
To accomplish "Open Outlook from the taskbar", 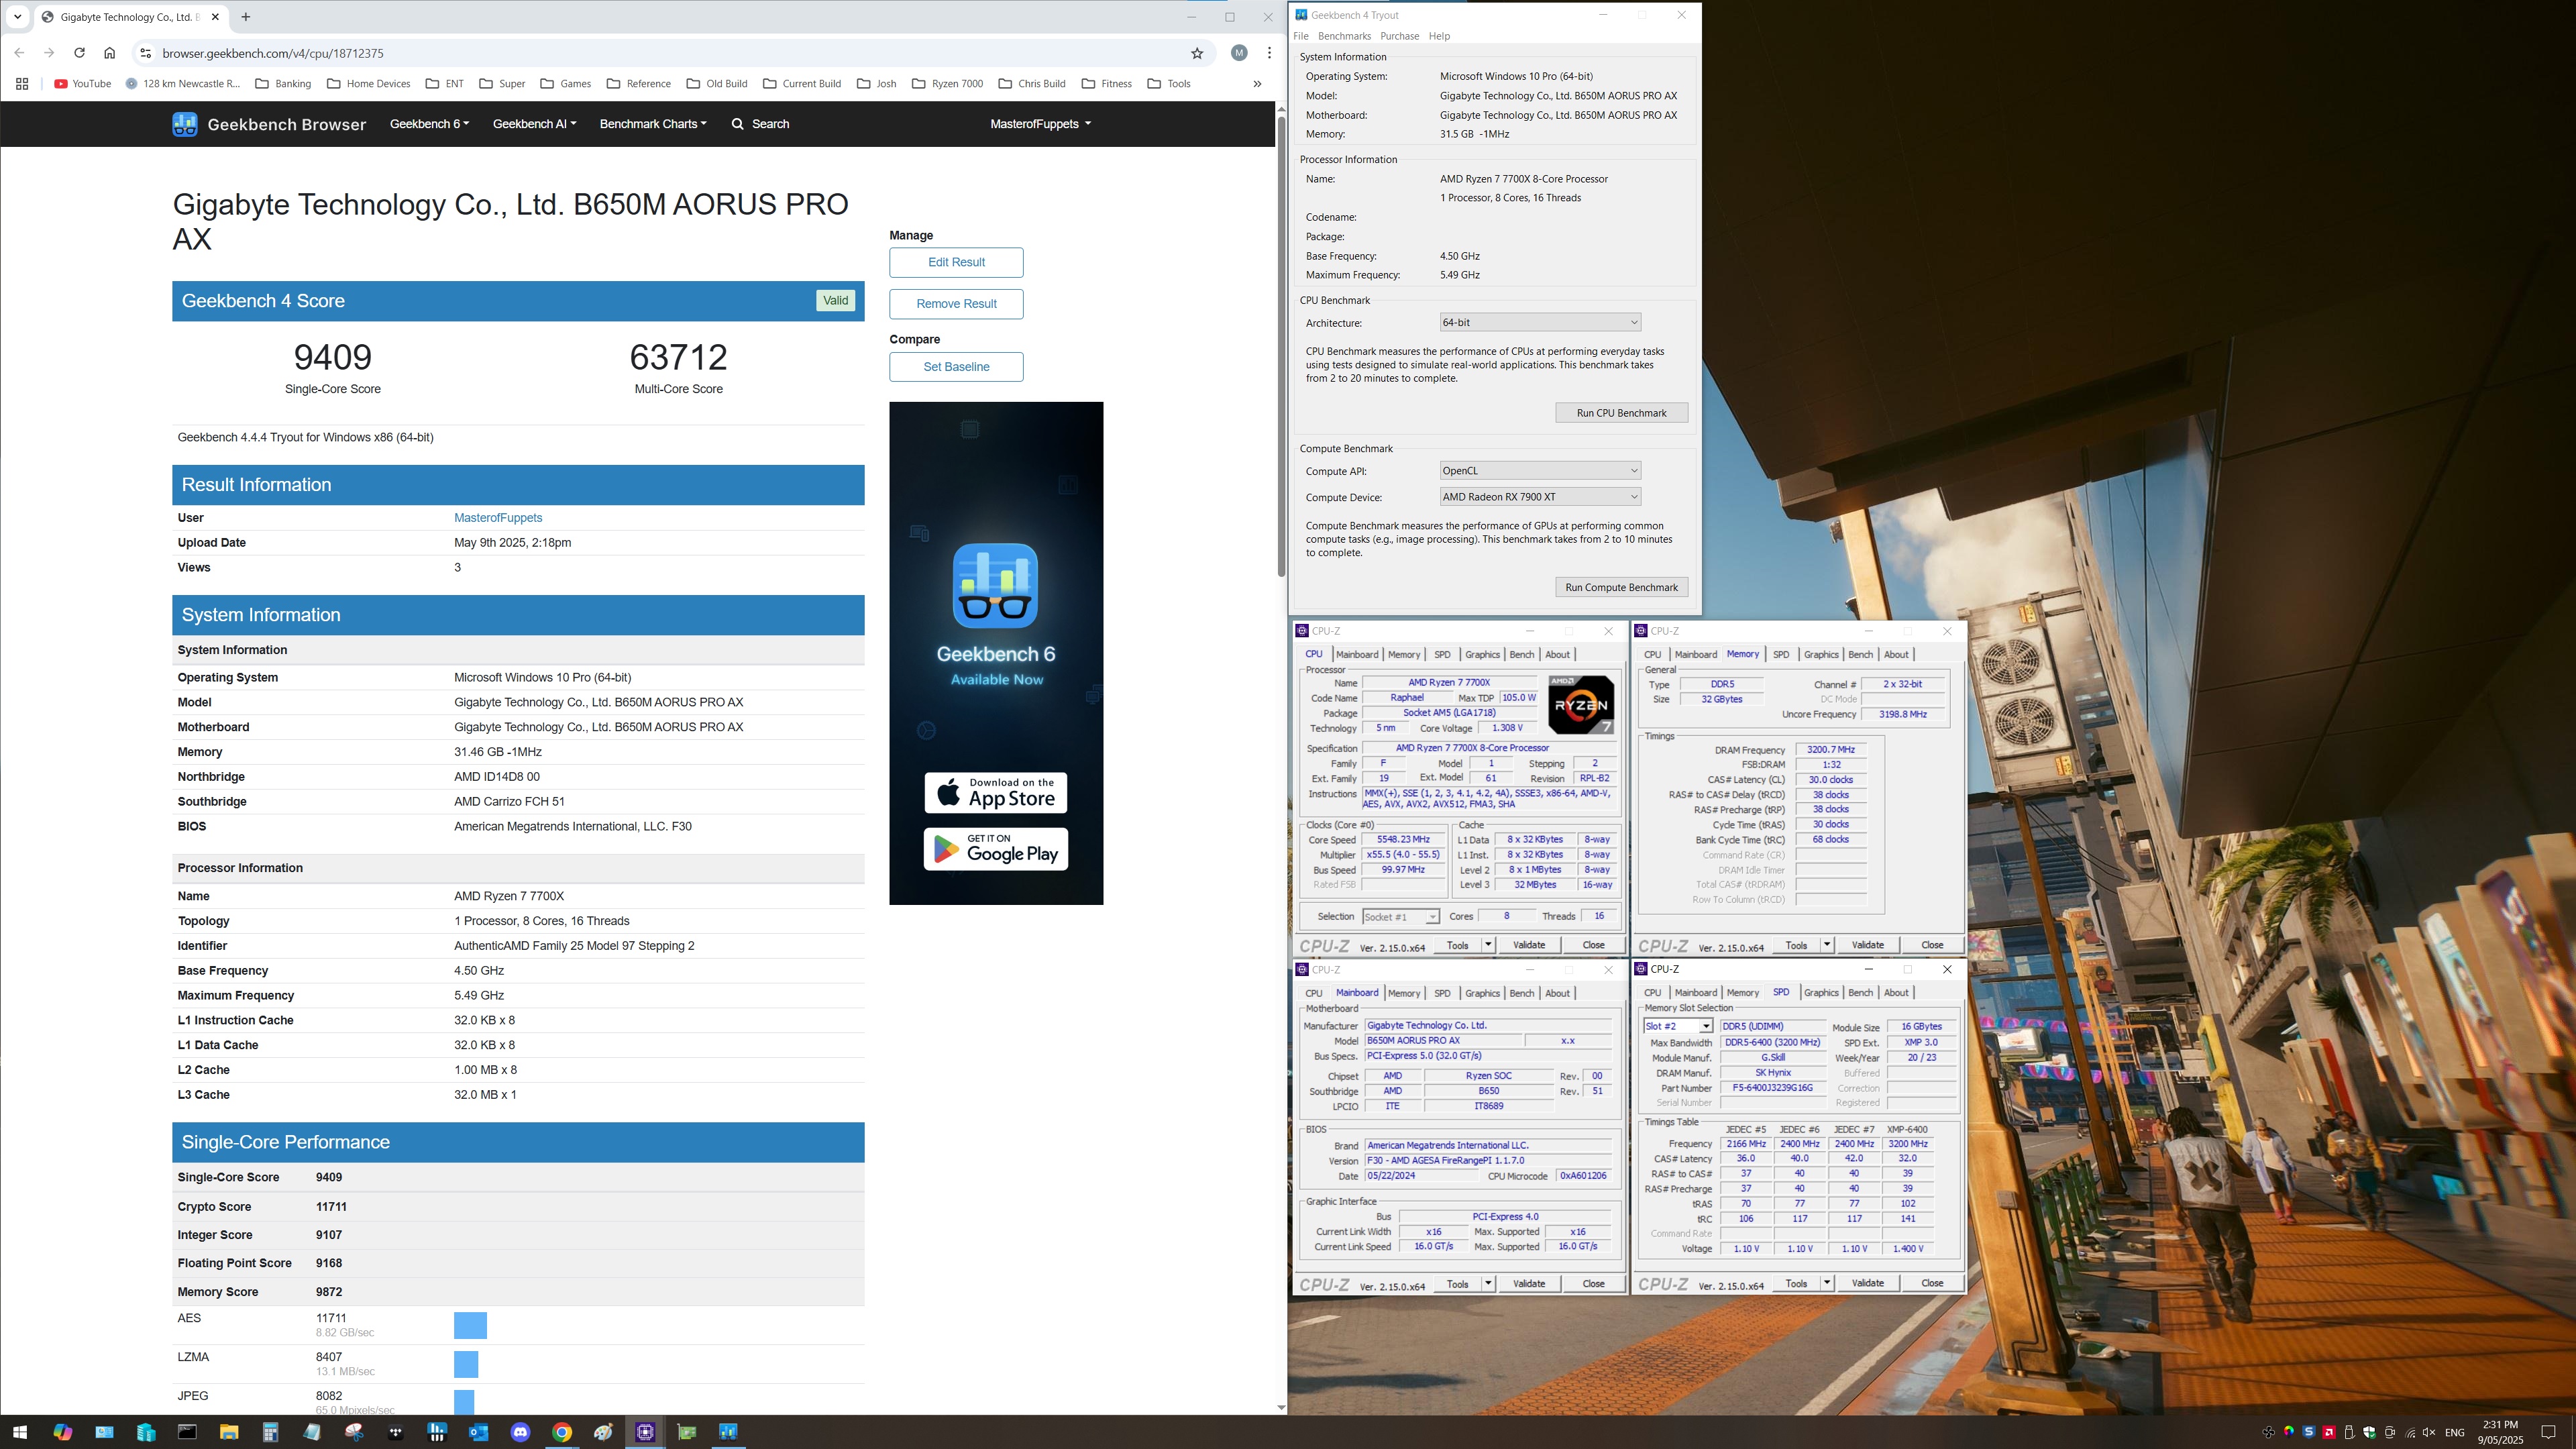I will point(478,1432).
